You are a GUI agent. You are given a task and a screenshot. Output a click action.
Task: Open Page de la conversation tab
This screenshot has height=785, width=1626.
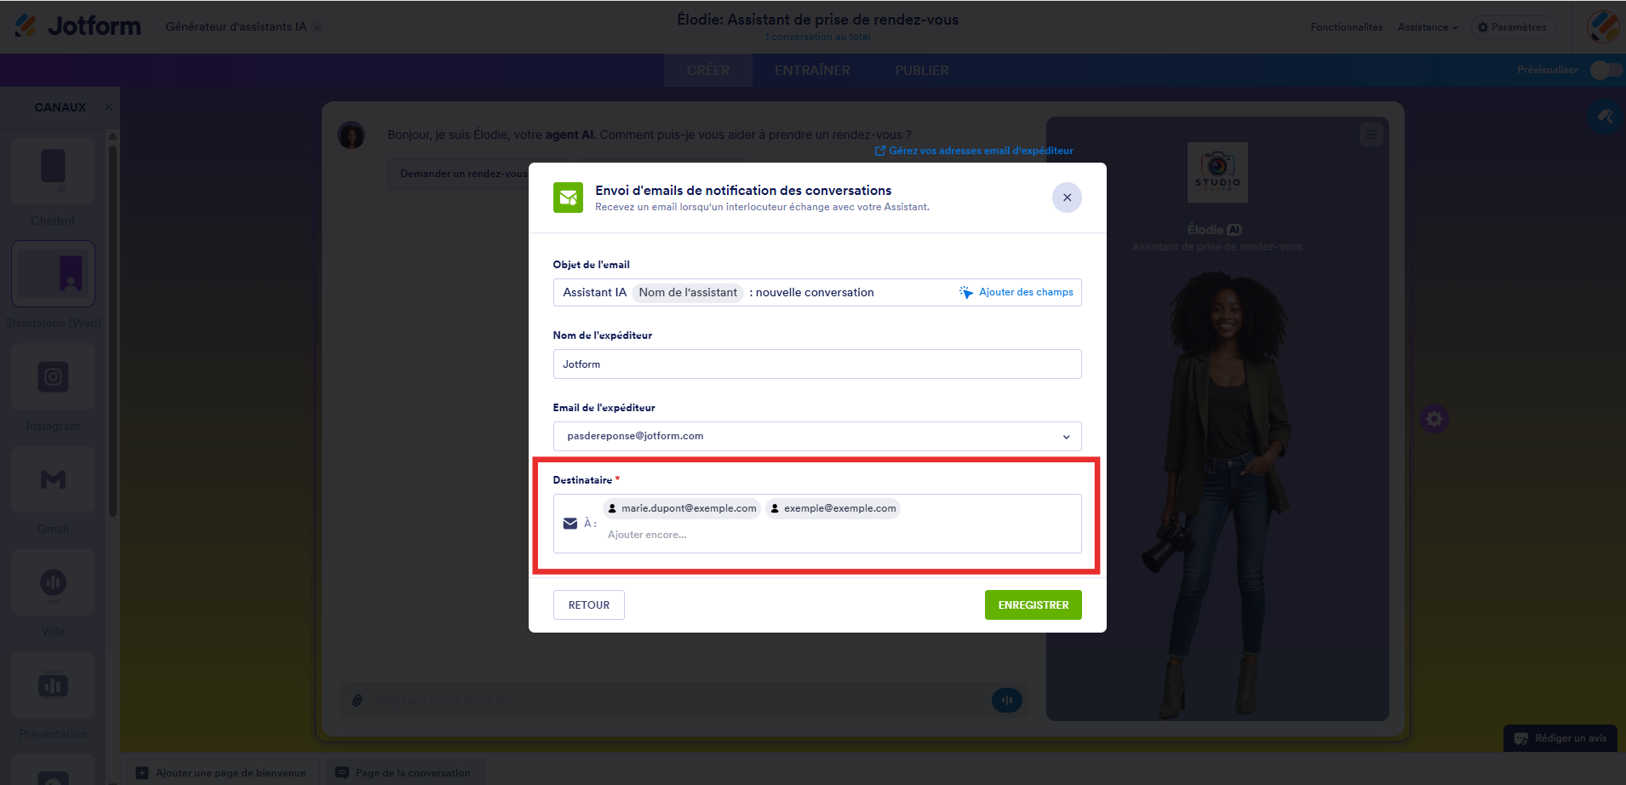[x=404, y=772]
